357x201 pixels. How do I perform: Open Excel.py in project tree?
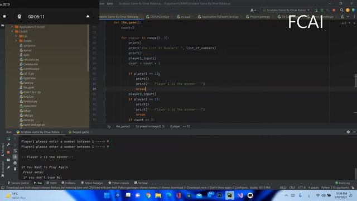(x=27, y=83)
